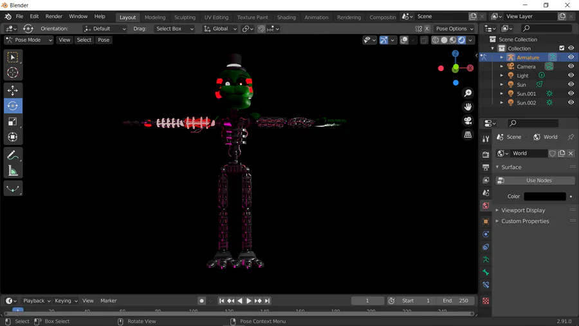Pick the Scale tool
This screenshot has width=579, height=326.
pos(13,122)
